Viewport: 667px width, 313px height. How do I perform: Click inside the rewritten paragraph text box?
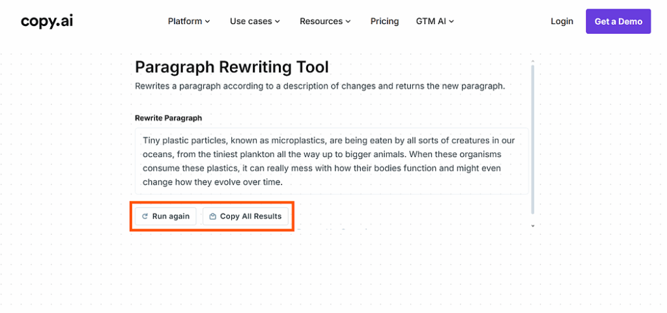pos(332,161)
